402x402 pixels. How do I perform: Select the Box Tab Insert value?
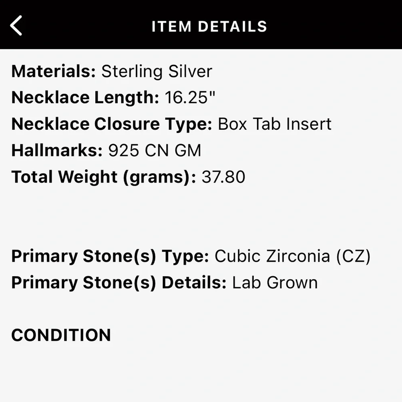(274, 124)
